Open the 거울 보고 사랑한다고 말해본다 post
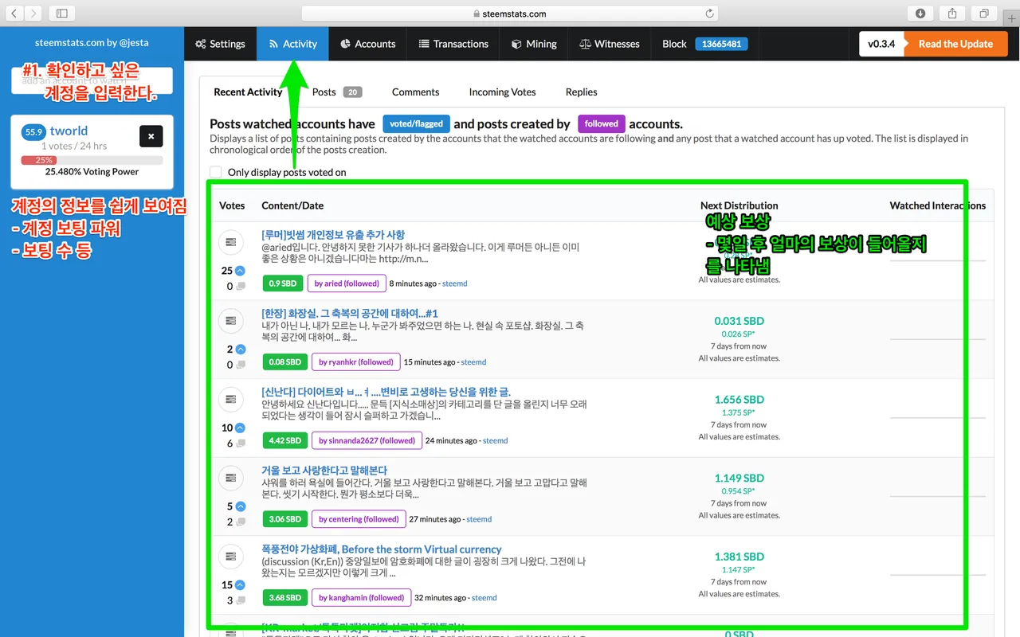Screen dimensions: 1020x637 tap(324, 471)
